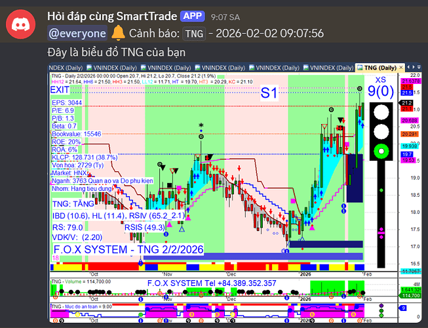Click the blue 19.7 price label
The height and width of the screenshot is (328, 428).
(407, 155)
